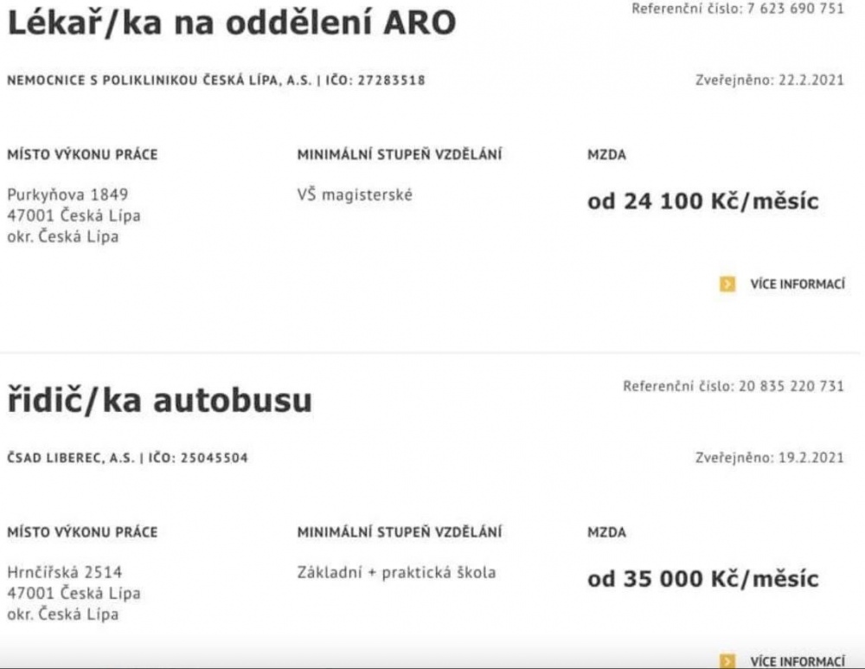The width and height of the screenshot is (865, 669).
Task: Open VÍCE INFORMACÍ for the ARO doctor job
Action: coord(797,284)
